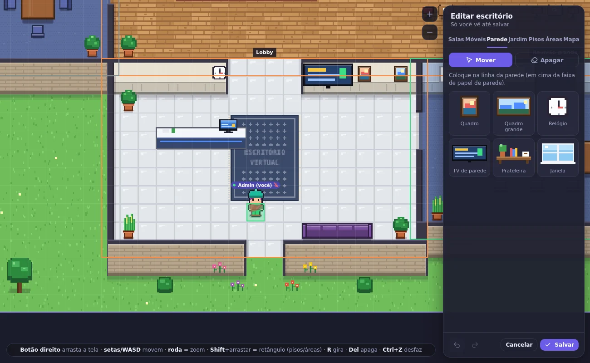Viewport: 590px width, 363px height.
Task: Pick the Relógio wall clock item
Action: [558, 113]
